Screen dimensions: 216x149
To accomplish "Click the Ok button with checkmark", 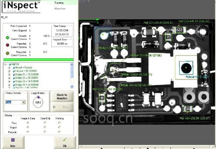I will pyautogui.click(x=63, y=142).
